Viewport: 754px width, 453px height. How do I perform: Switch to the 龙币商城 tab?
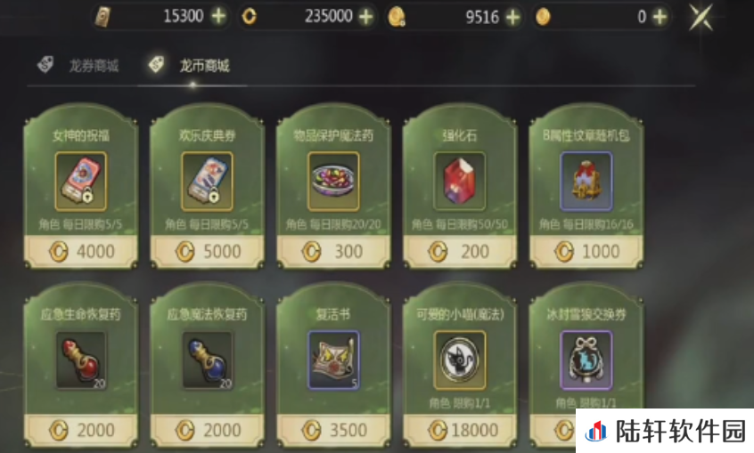tap(189, 65)
